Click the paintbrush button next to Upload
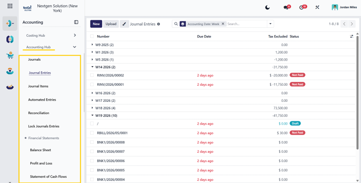Image resolution: width=361 pixels, height=183 pixels. tap(124, 24)
